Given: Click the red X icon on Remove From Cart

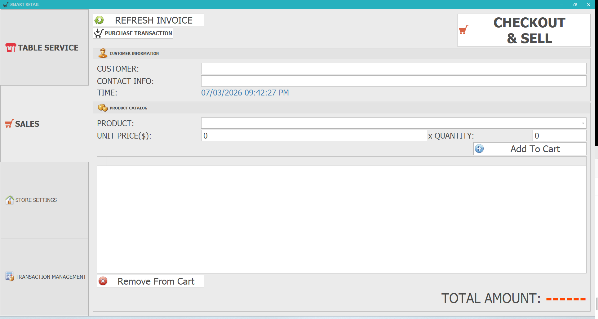Looking at the screenshot, I should point(103,281).
